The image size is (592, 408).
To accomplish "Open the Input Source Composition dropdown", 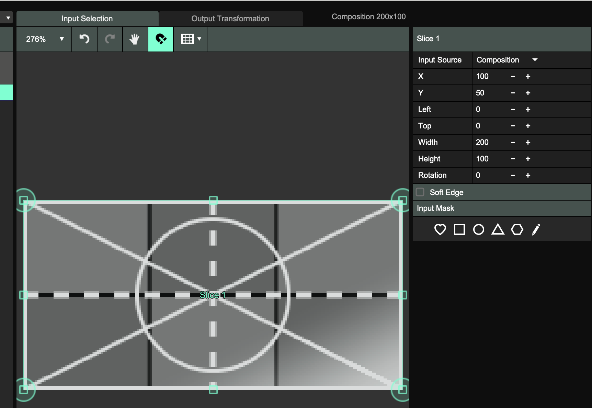I will (506, 60).
